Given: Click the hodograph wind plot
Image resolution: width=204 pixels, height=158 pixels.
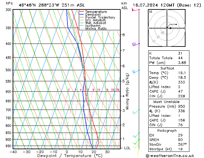Looking at the screenshot, I should click(167, 28).
